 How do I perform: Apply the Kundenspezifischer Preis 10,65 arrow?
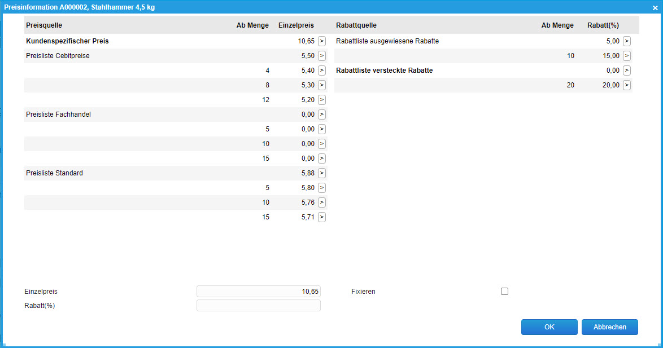click(322, 41)
